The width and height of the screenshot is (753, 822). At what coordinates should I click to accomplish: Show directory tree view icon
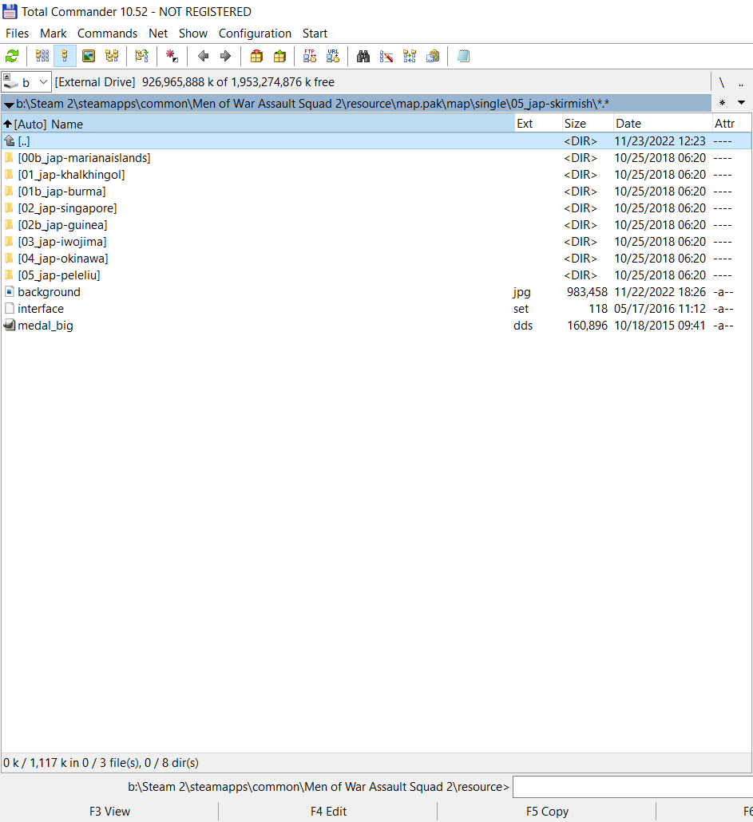(112, 56)
